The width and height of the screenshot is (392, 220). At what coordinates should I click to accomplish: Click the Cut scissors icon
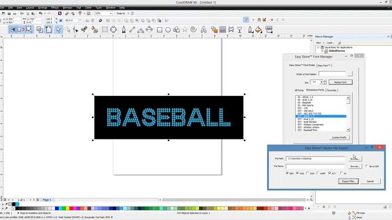coord(22,13)
